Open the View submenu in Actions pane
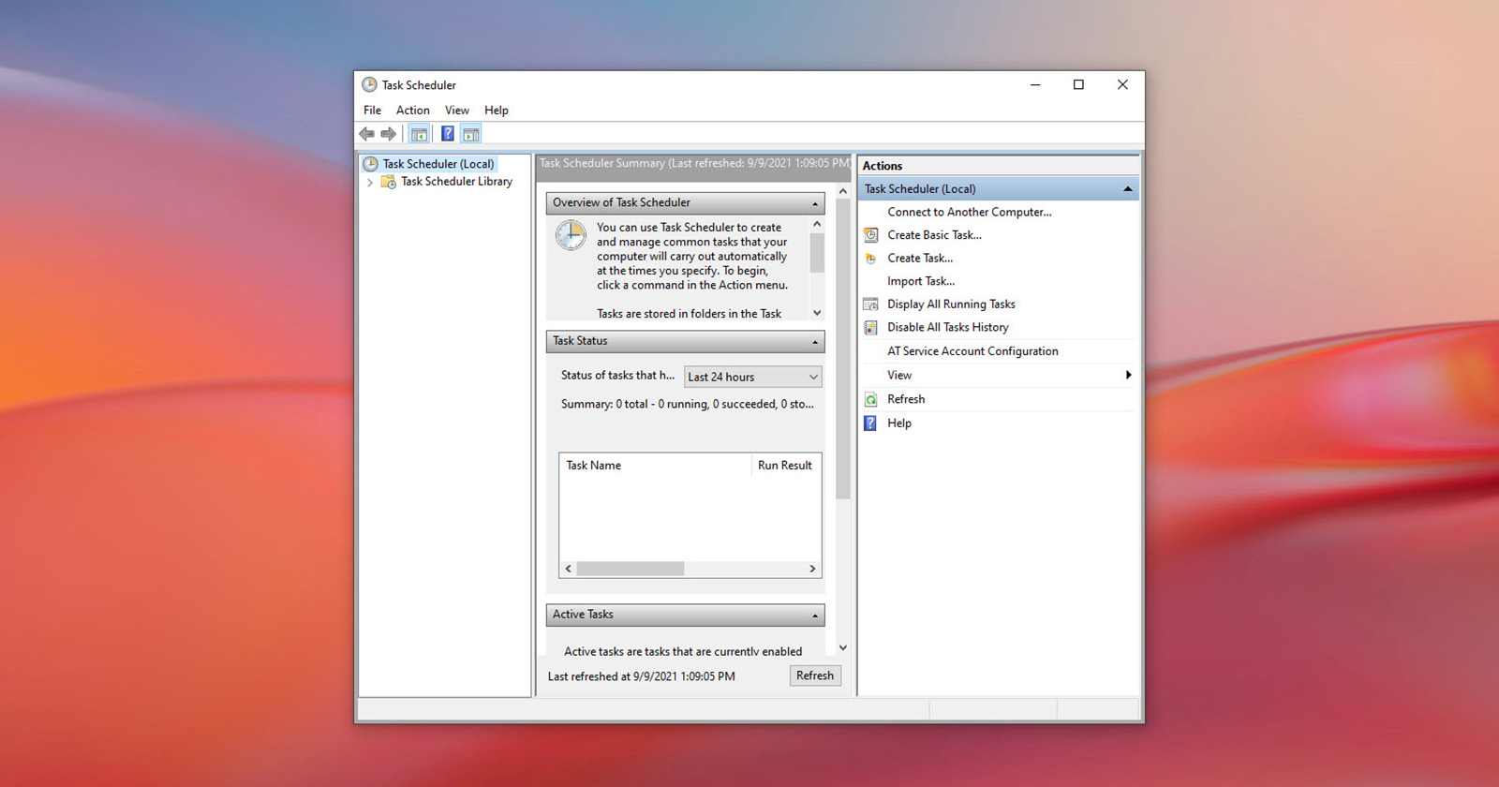Image resolution: width=1499 pixels, height=787 pixels. point(997,376)
